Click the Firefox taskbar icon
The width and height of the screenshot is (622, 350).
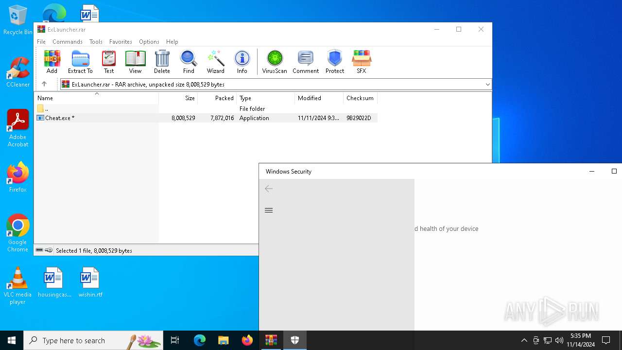click(x=247, y=340)
